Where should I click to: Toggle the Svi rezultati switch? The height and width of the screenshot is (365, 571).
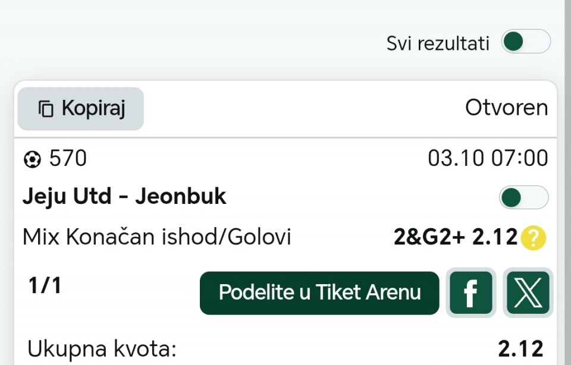point(525,42)
